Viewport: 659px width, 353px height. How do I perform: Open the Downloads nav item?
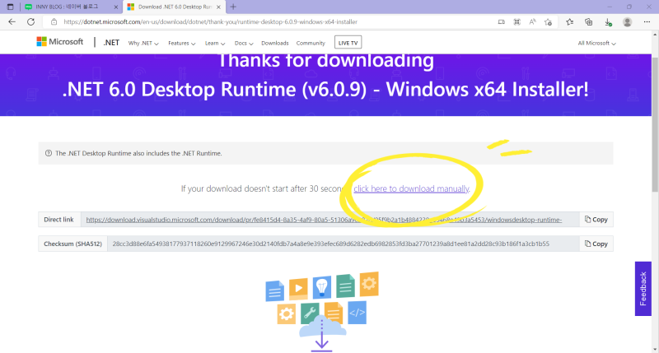pos(275,44)
